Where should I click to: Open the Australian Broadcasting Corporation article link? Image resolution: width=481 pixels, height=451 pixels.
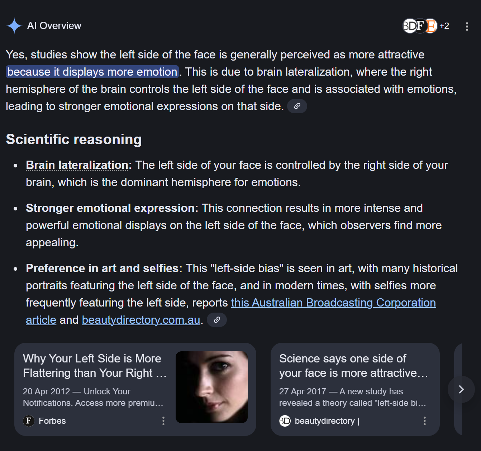pos(333,303)
